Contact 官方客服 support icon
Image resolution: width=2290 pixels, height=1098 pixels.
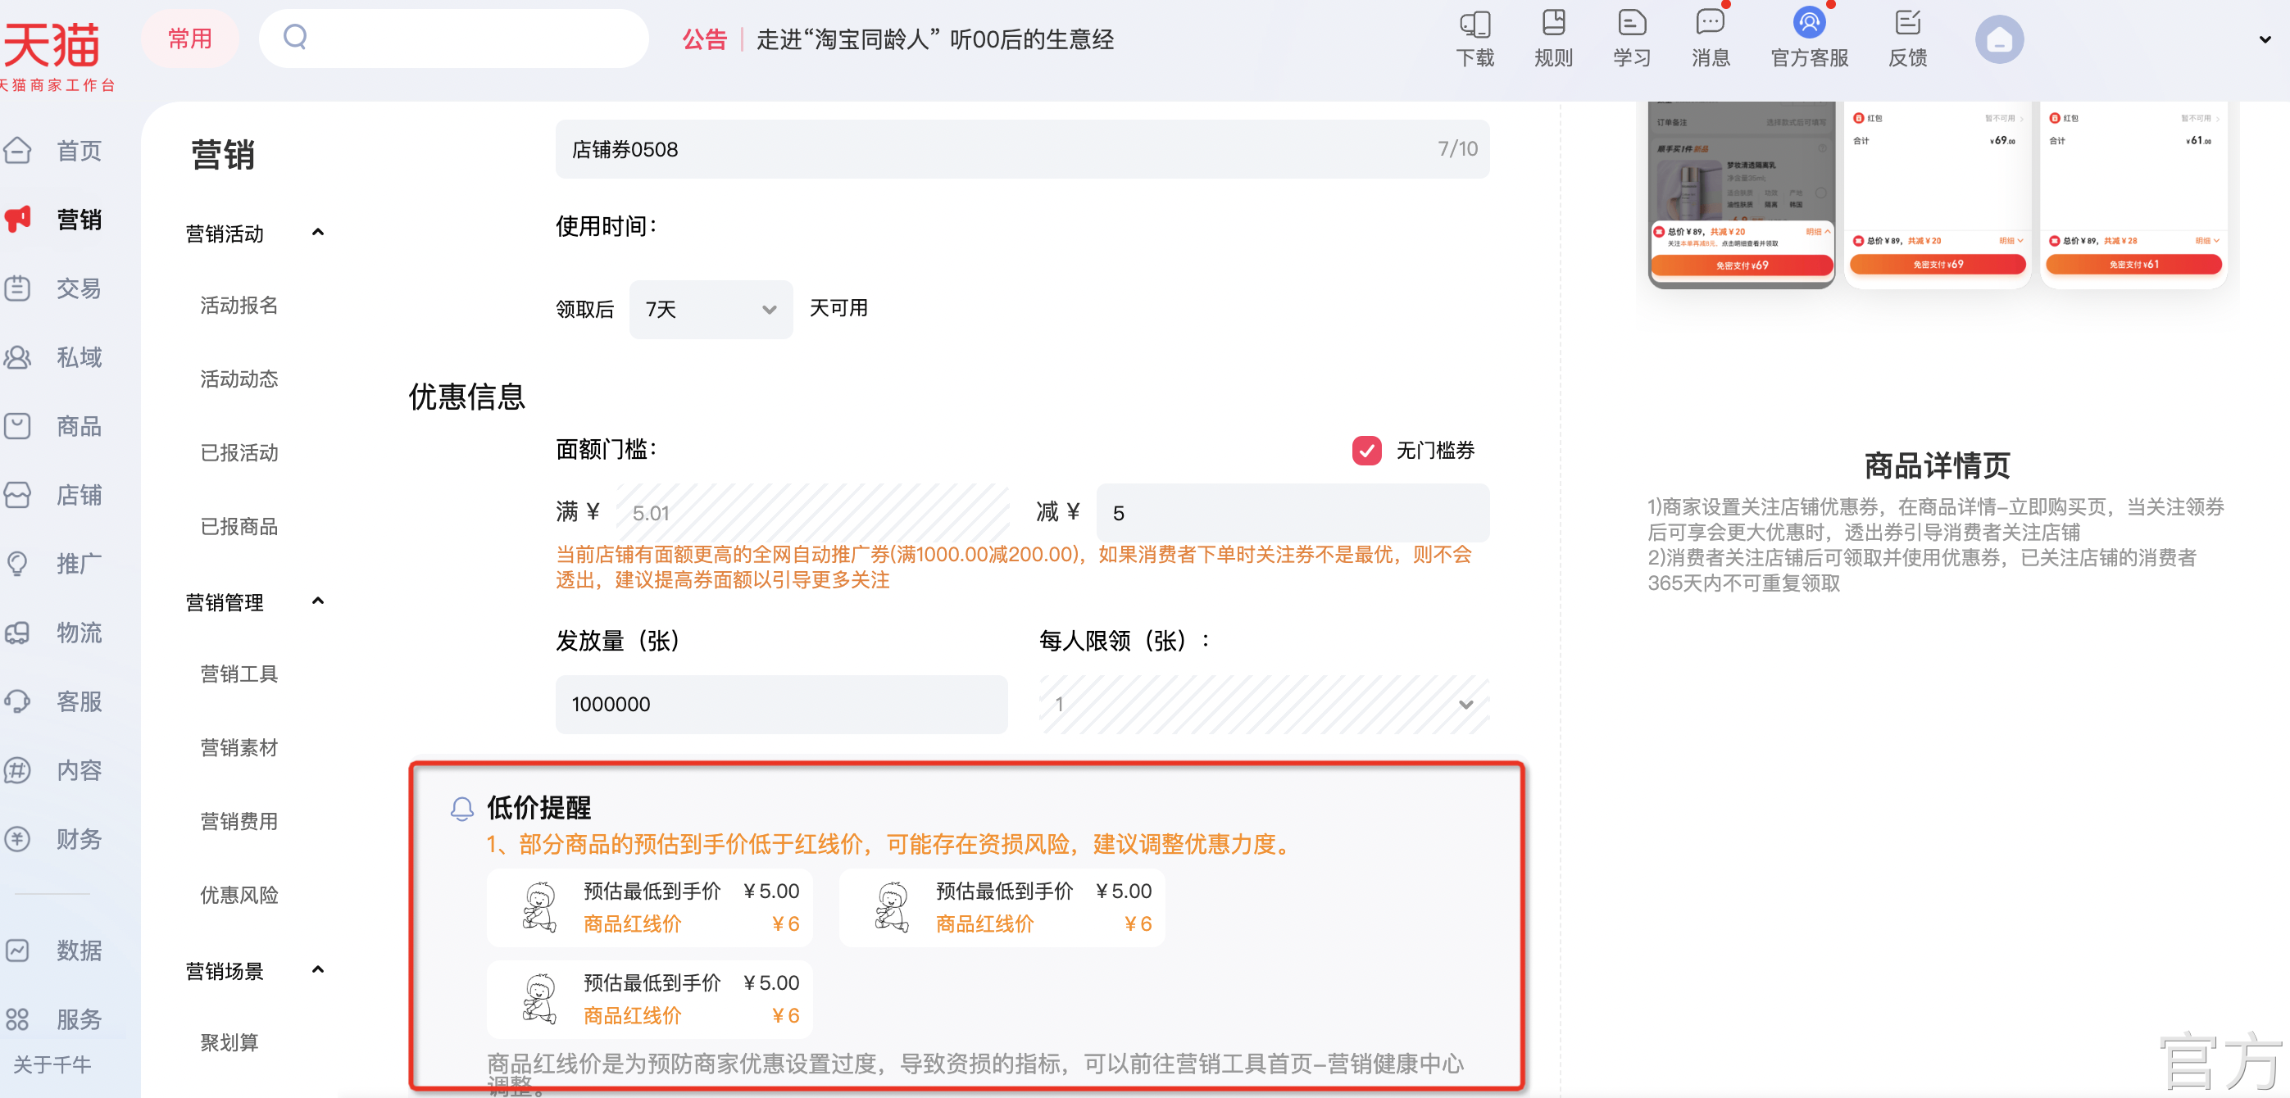(1809, 22)
